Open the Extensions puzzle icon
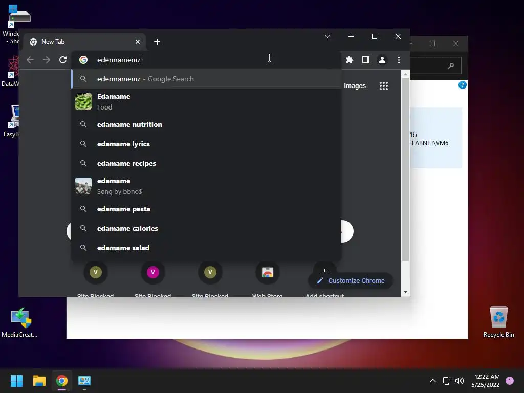Screen dimensions: 524x393 pyautogui.click(x=349, y=60)
